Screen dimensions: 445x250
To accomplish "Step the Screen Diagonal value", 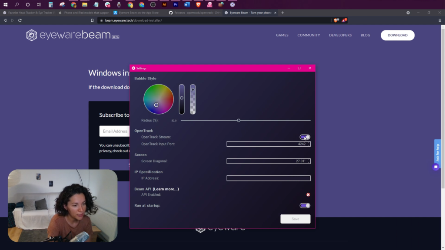I will pyautogui.click(x=309, y=161).
